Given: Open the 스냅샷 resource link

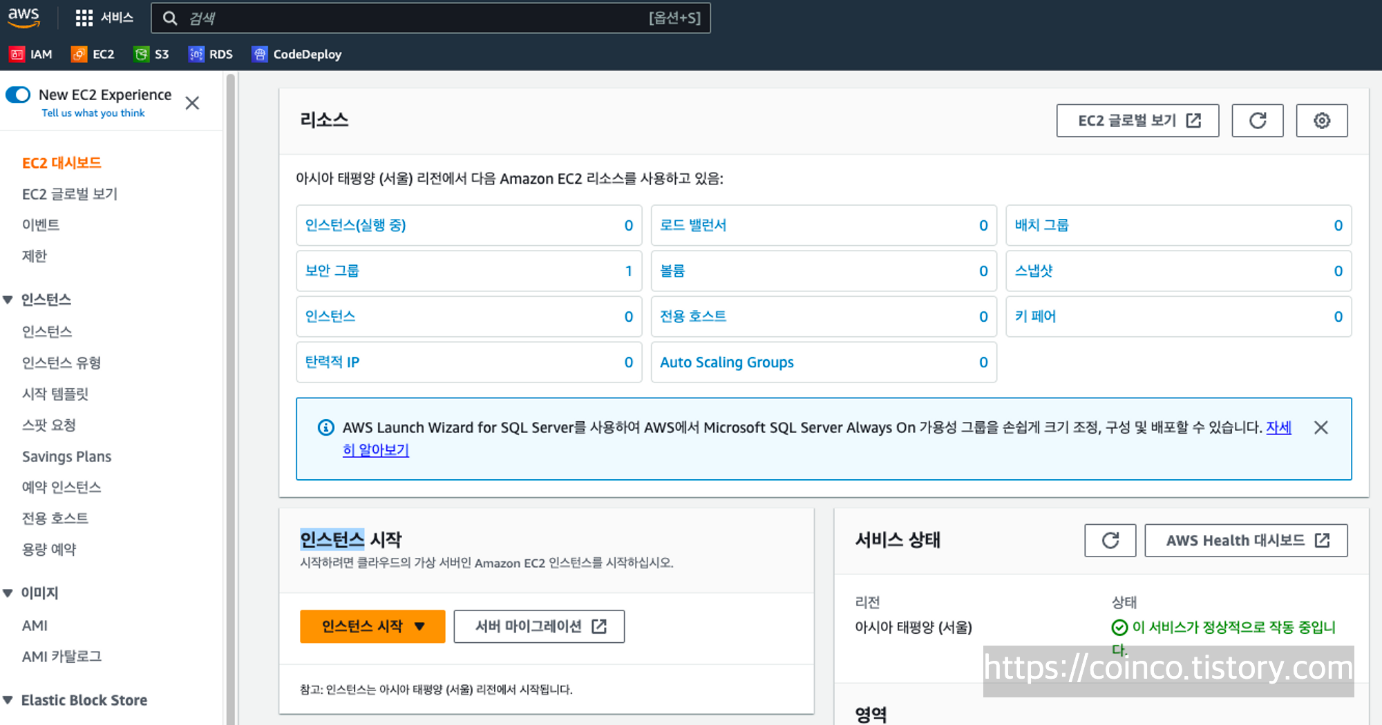Looking at the screenshot, I should tap(1034, 271).
